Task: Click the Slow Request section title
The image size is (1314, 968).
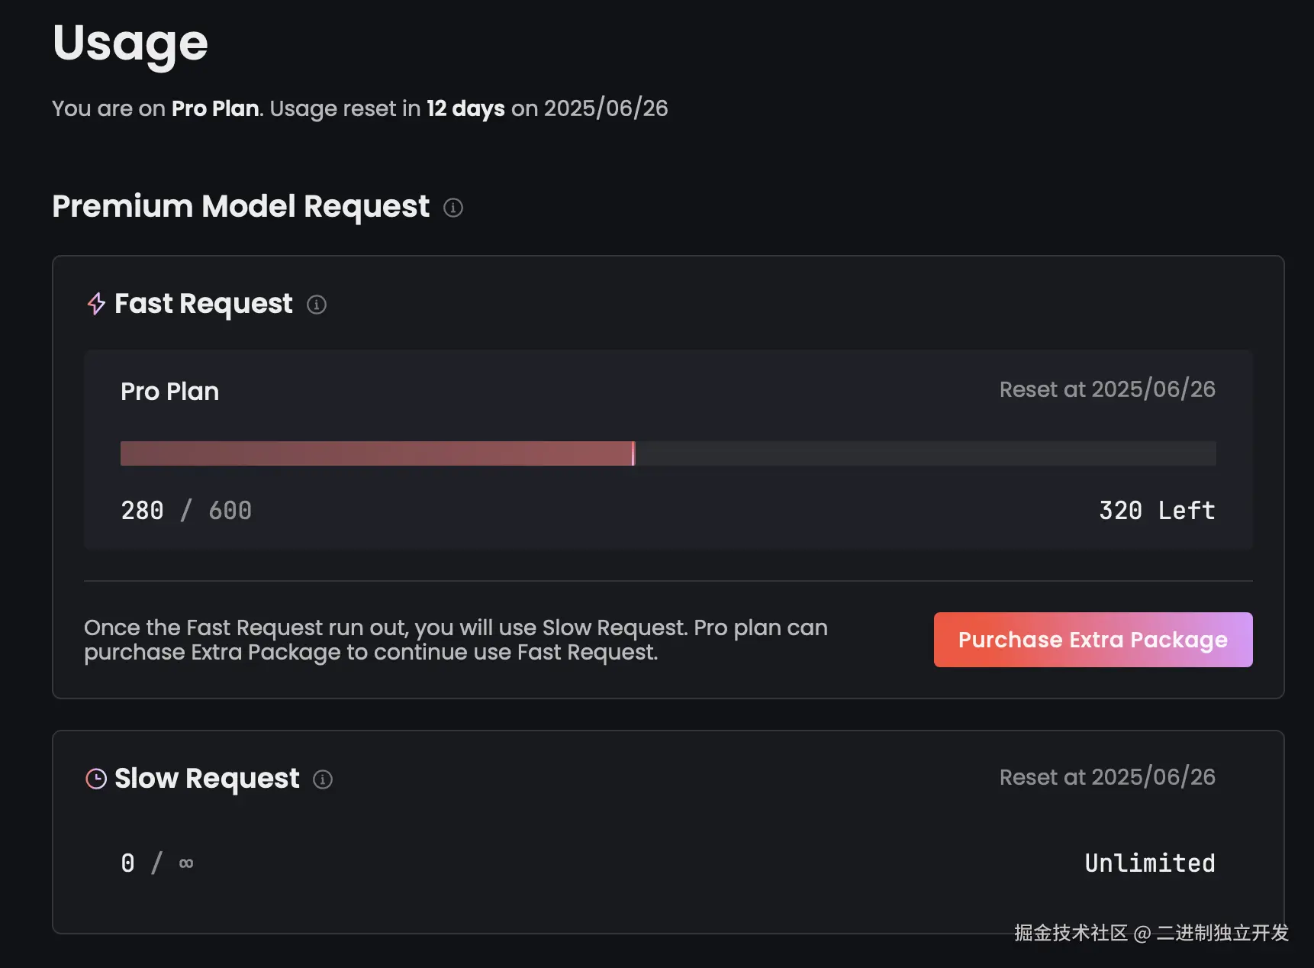Action: click(207, 779)
